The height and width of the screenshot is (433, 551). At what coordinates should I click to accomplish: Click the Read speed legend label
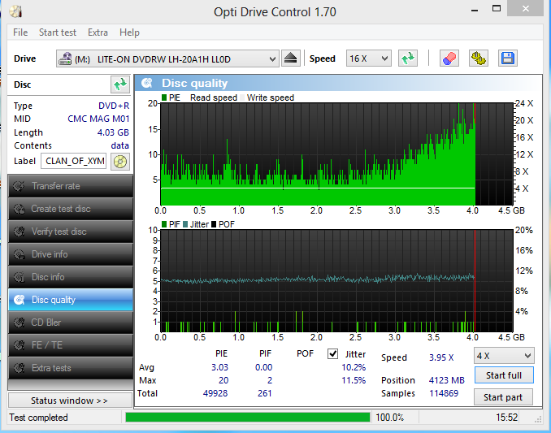click(x=214, y=97)
